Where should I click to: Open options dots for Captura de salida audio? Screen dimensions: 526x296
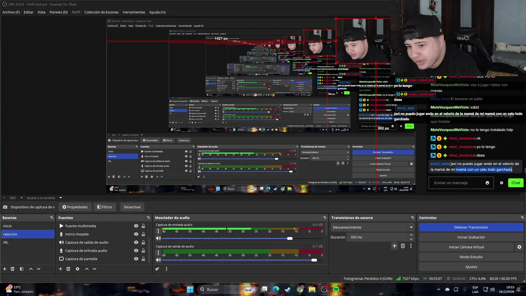coord(158,252)
